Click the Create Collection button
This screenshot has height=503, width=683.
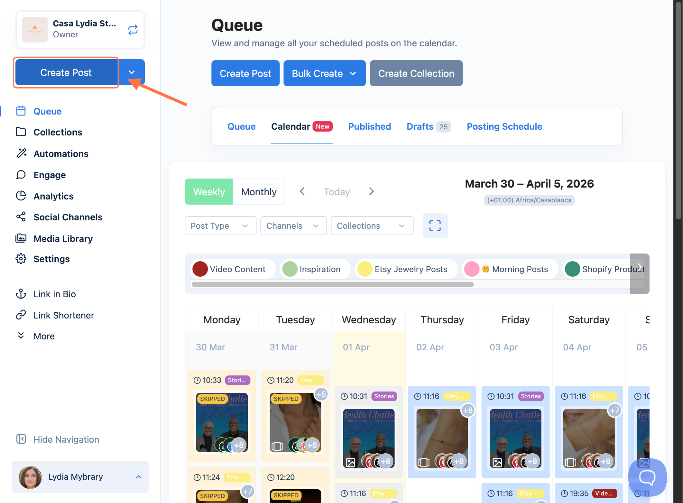click(416, 73)
